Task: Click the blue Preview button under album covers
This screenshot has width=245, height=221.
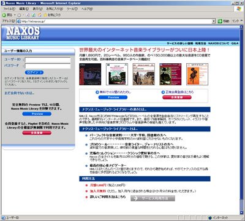Action: (113, 98)
